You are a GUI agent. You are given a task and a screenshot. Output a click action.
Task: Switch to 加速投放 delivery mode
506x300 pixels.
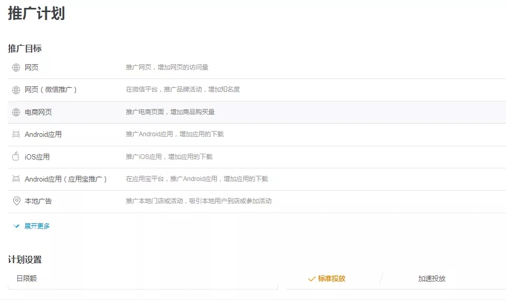point(432,278)
